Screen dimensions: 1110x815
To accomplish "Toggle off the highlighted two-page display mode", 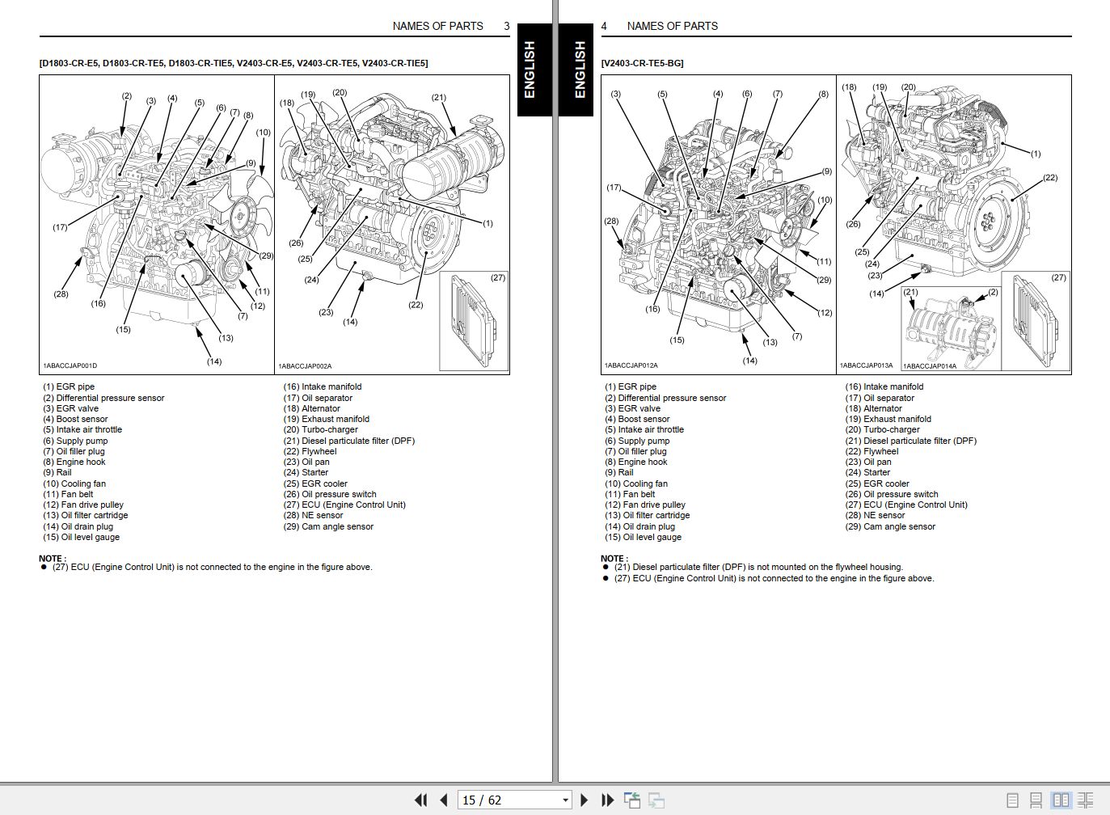I will pyautogui.click(x=1060, y=799).
